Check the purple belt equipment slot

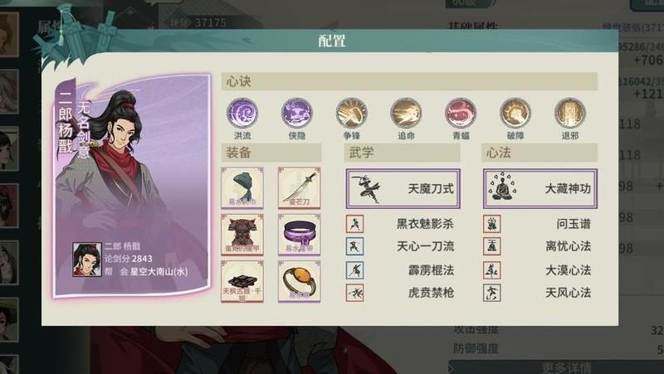click(x=299, y=235)
